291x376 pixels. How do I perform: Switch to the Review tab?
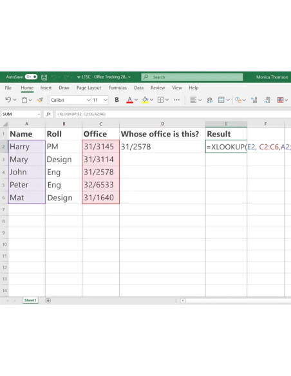point(158,88)
